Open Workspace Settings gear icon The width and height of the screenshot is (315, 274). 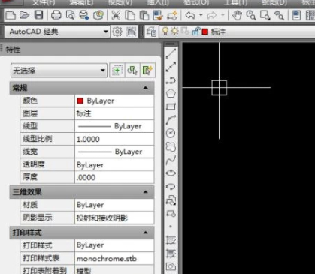117,32
